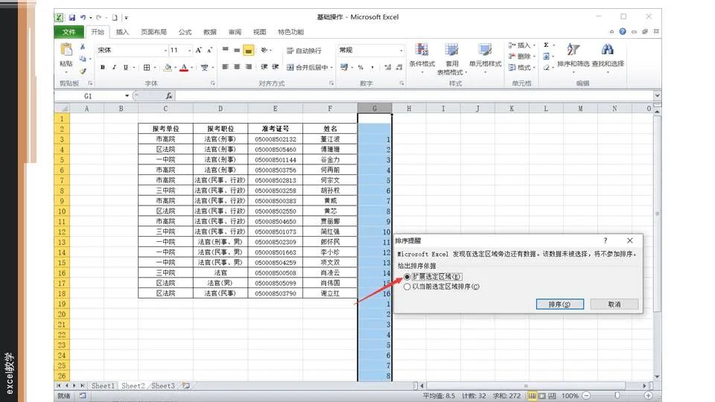This screenshot has width=715, height=402.
Task: Click the column H header
Action: (x=409, y=109)
